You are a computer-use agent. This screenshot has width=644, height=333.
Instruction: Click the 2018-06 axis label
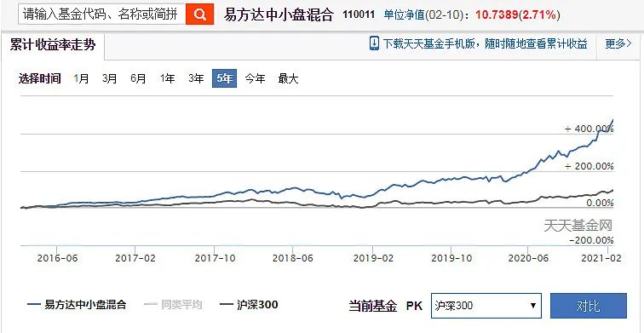[x=293, y=258]
